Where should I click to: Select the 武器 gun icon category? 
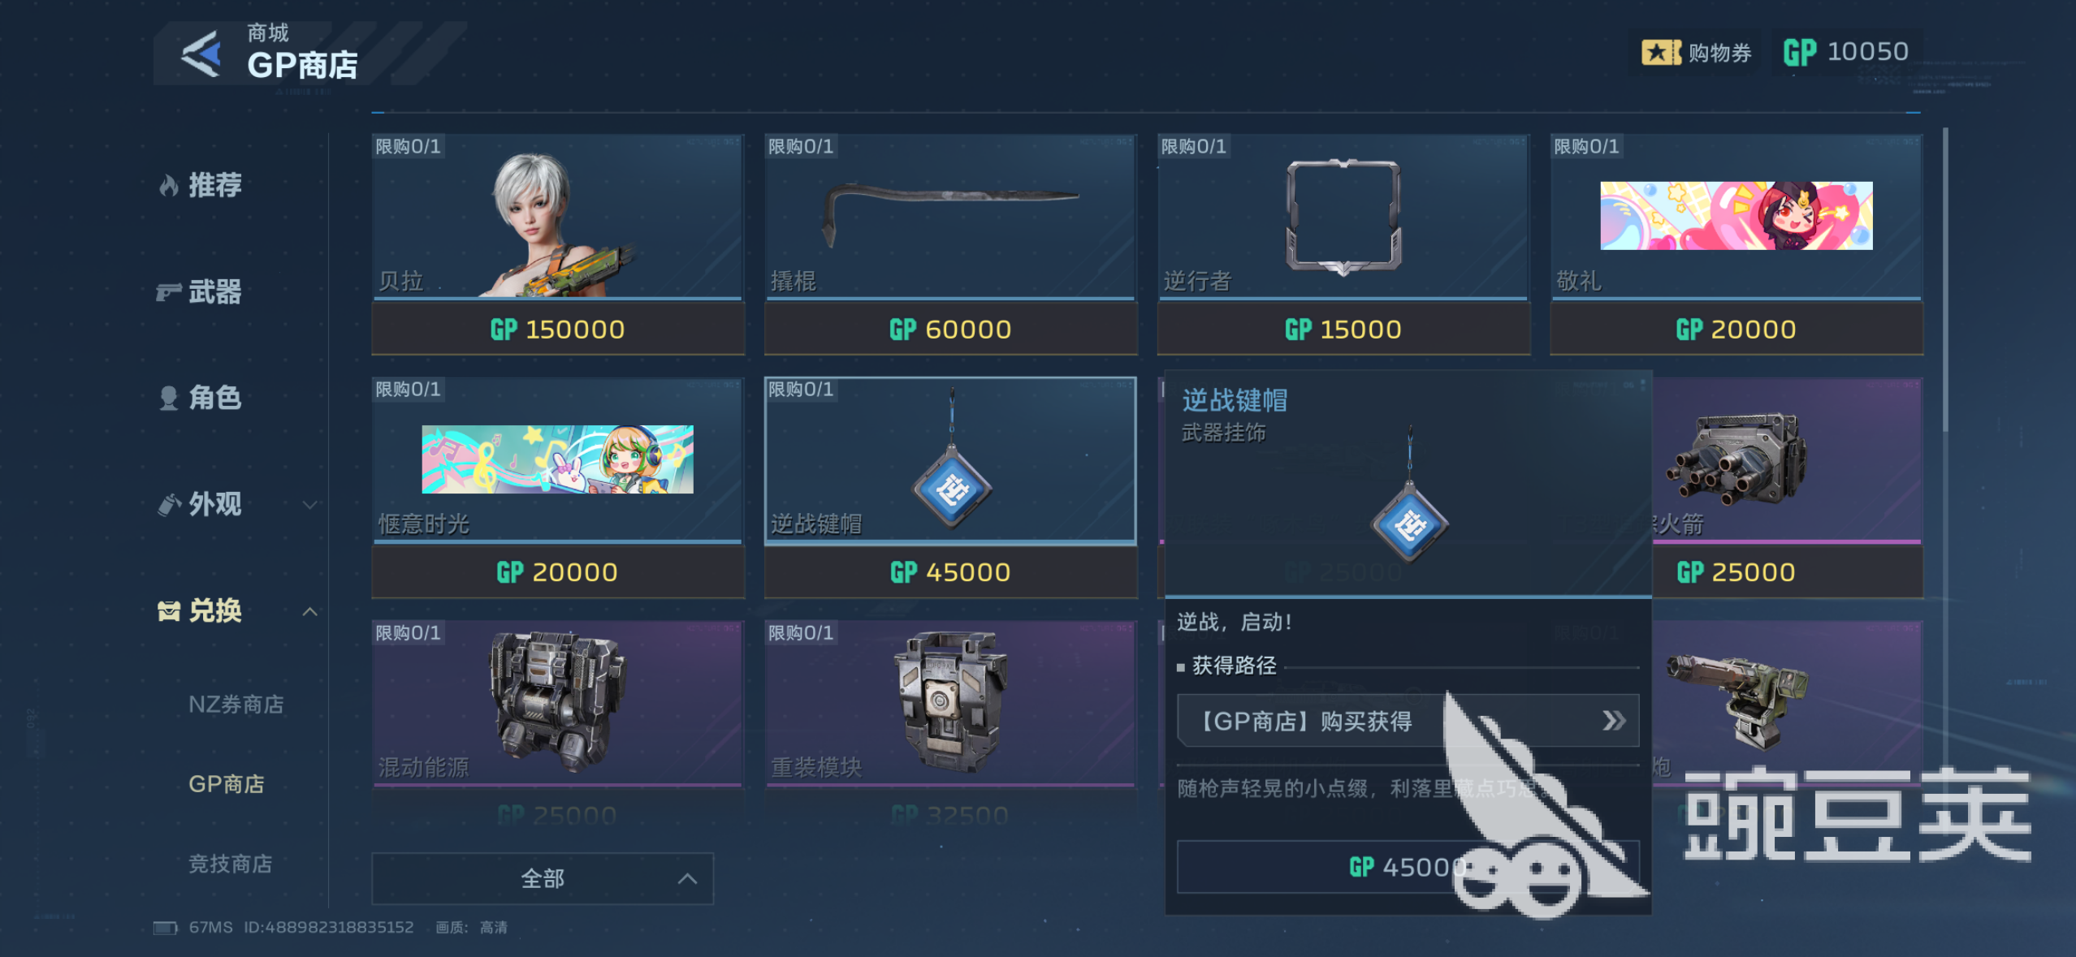coord(168,292)
